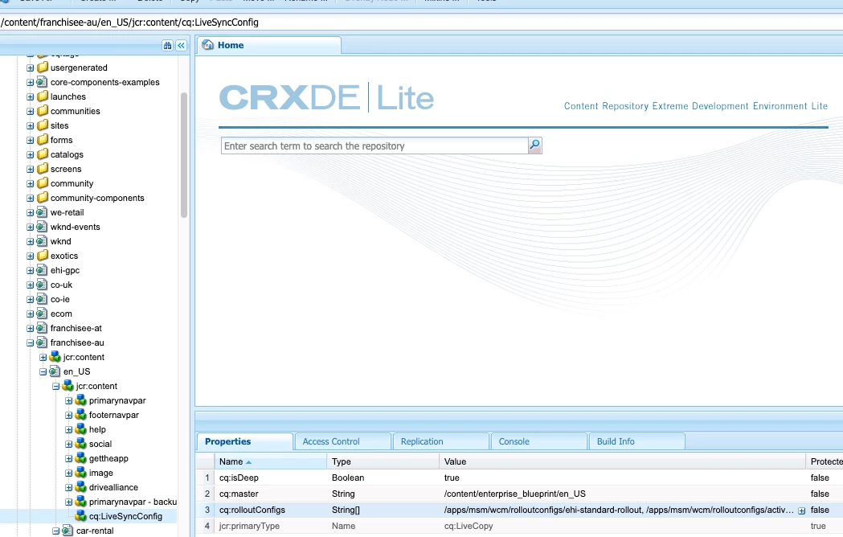Sort properties by Type column header
Viewport: 843px width, 537px height.
383,461
